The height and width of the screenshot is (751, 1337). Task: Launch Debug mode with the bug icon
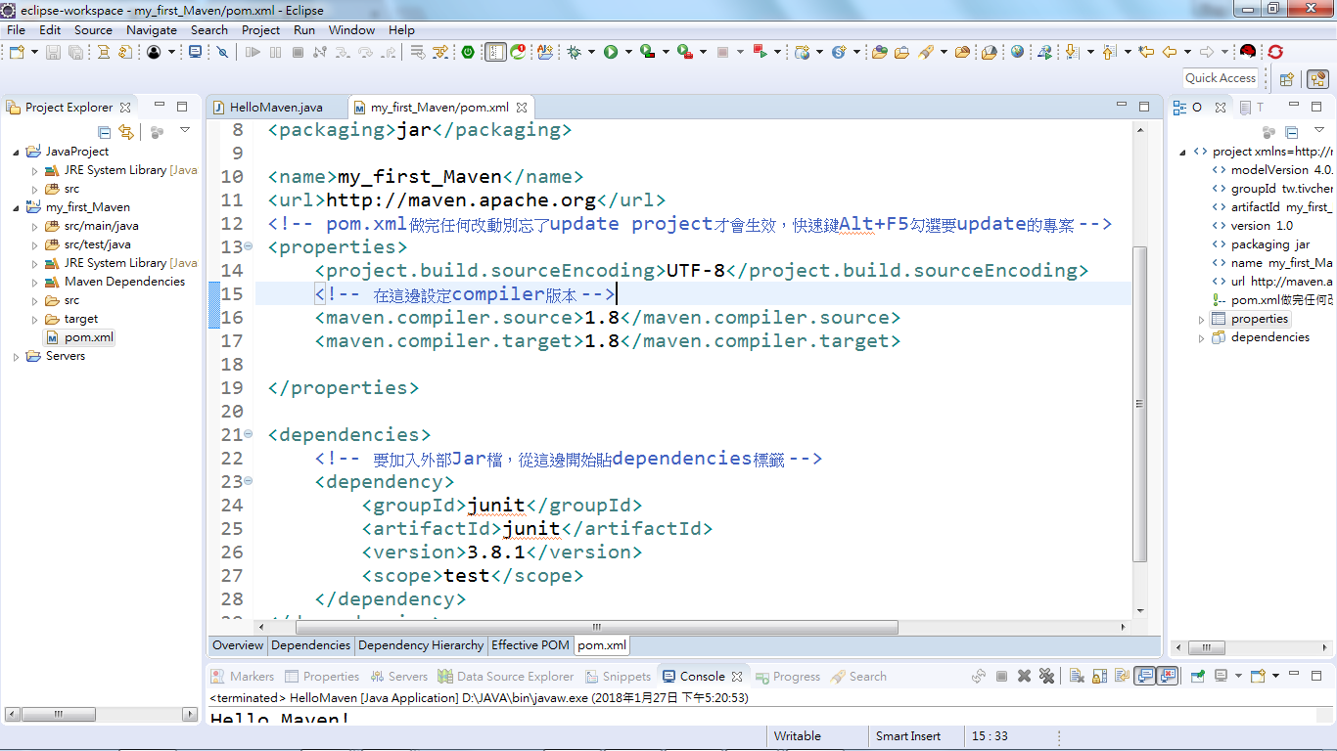tap(576, 53)
